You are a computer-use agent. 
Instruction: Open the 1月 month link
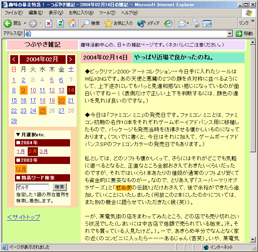pyautogui.click(x=21, y=151)
